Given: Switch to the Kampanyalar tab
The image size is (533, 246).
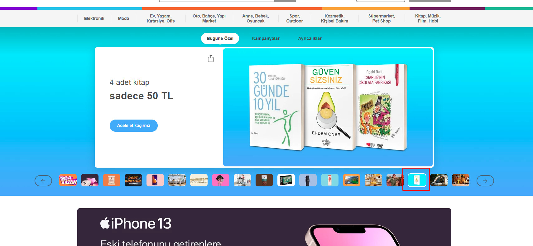Looking at the screenshot, I should pyautogui.click(x=266, y=38).
